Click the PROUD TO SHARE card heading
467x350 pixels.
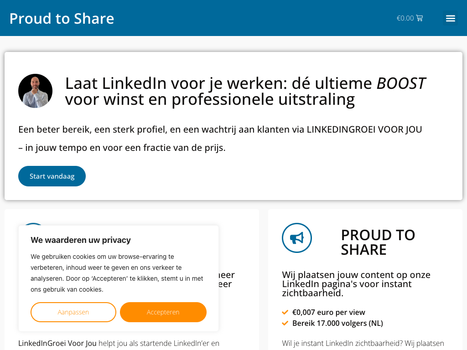pyautogui.click(x=378, y=242)
